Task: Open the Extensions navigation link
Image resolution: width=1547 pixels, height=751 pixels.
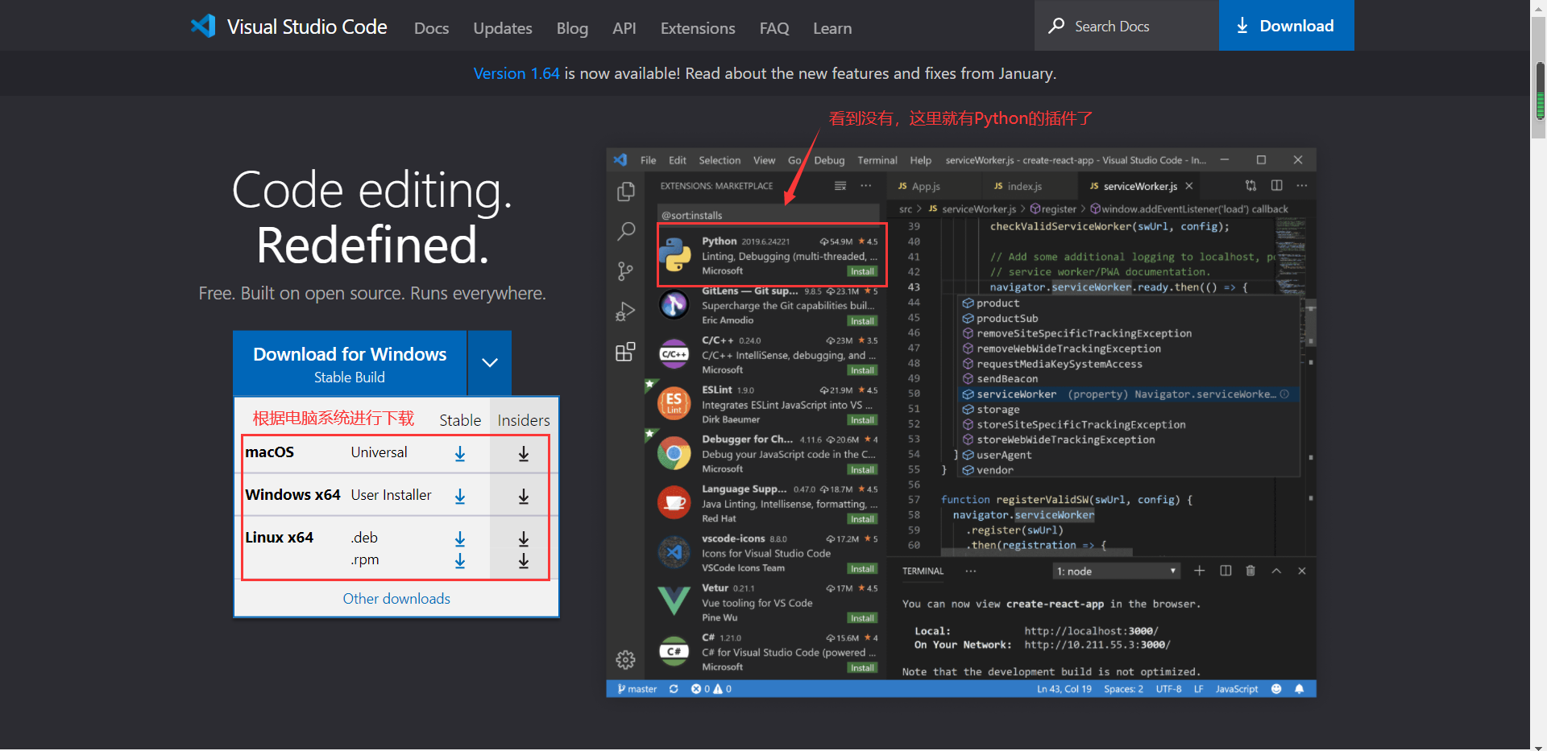Action: (698, 28)
